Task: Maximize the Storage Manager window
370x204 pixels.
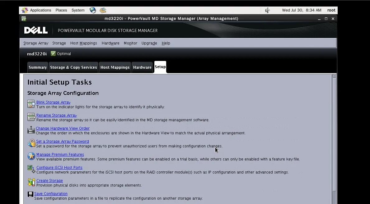Action: click(x=326, y=19)
